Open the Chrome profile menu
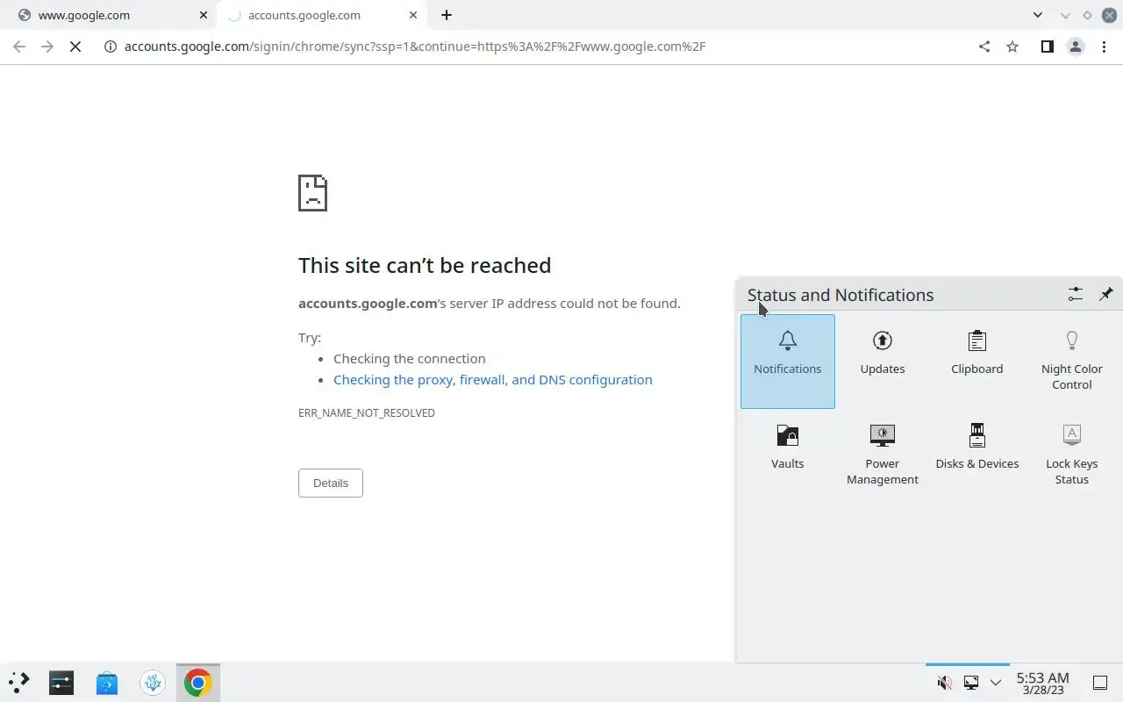Screen dimensions: 1123x702 point(1076,47)
